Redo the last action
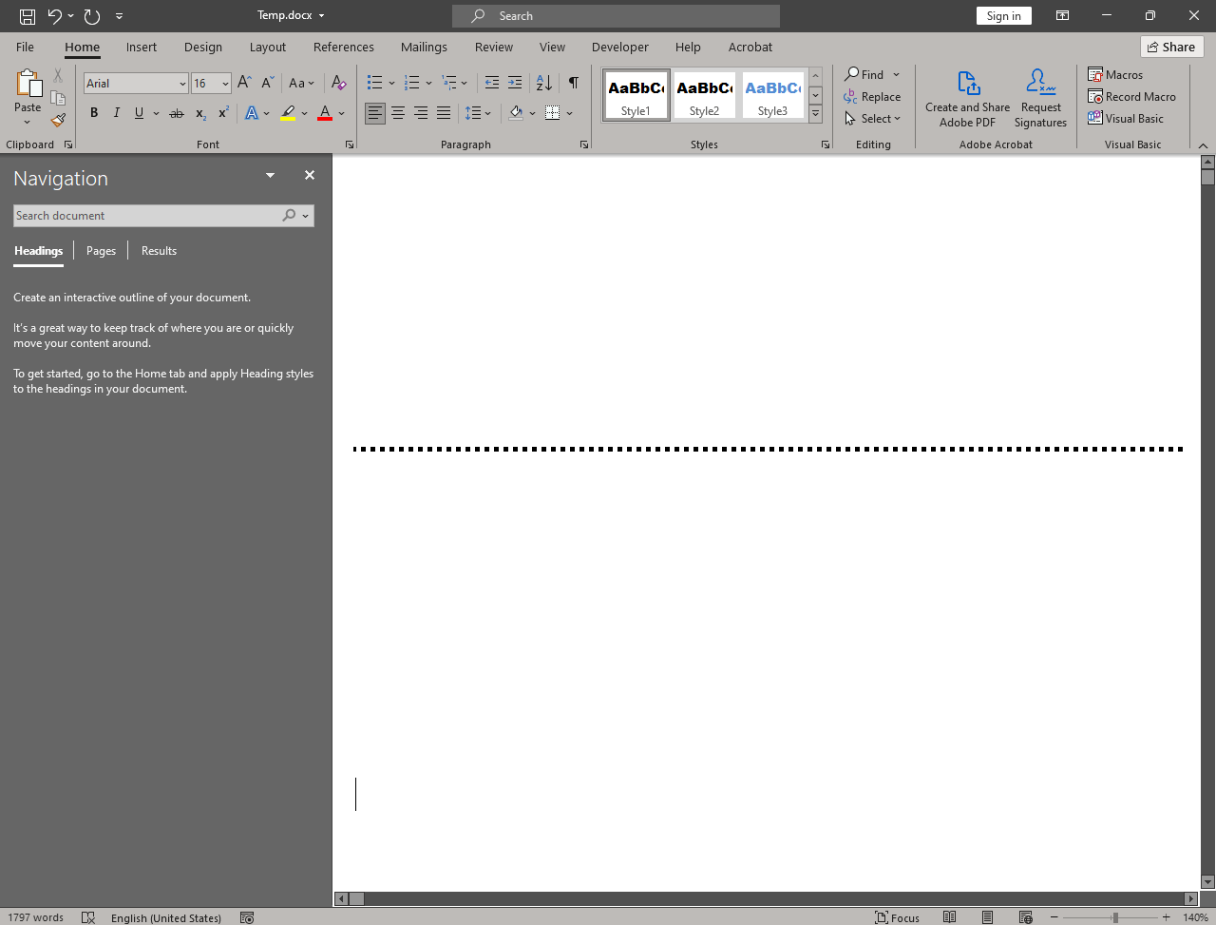Screen dimensions: 1216x925 pos(92,16)
